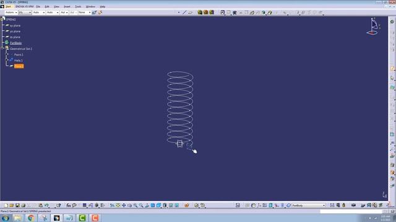The width and height of the screenshot is (396, 222).
Task: Click the Hide/Show icon
Action: pyautogui.click(x=171, y=205)
